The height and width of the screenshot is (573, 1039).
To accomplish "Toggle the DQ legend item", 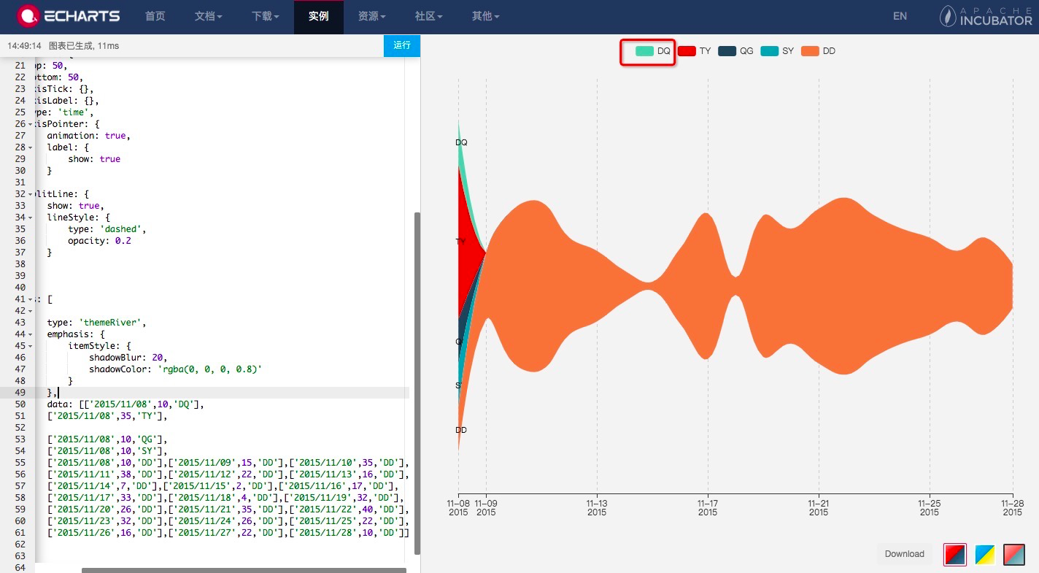I will 653,51.
